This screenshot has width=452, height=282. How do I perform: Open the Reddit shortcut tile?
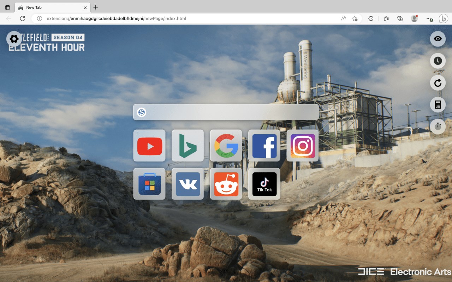tap(226, 184)
